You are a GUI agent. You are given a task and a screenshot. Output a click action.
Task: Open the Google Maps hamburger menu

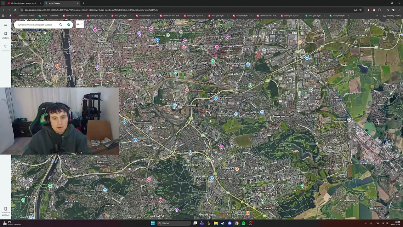(x=6, y=25)
